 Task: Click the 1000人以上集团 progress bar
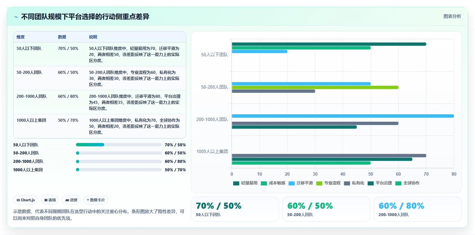[x=119, y=170]
